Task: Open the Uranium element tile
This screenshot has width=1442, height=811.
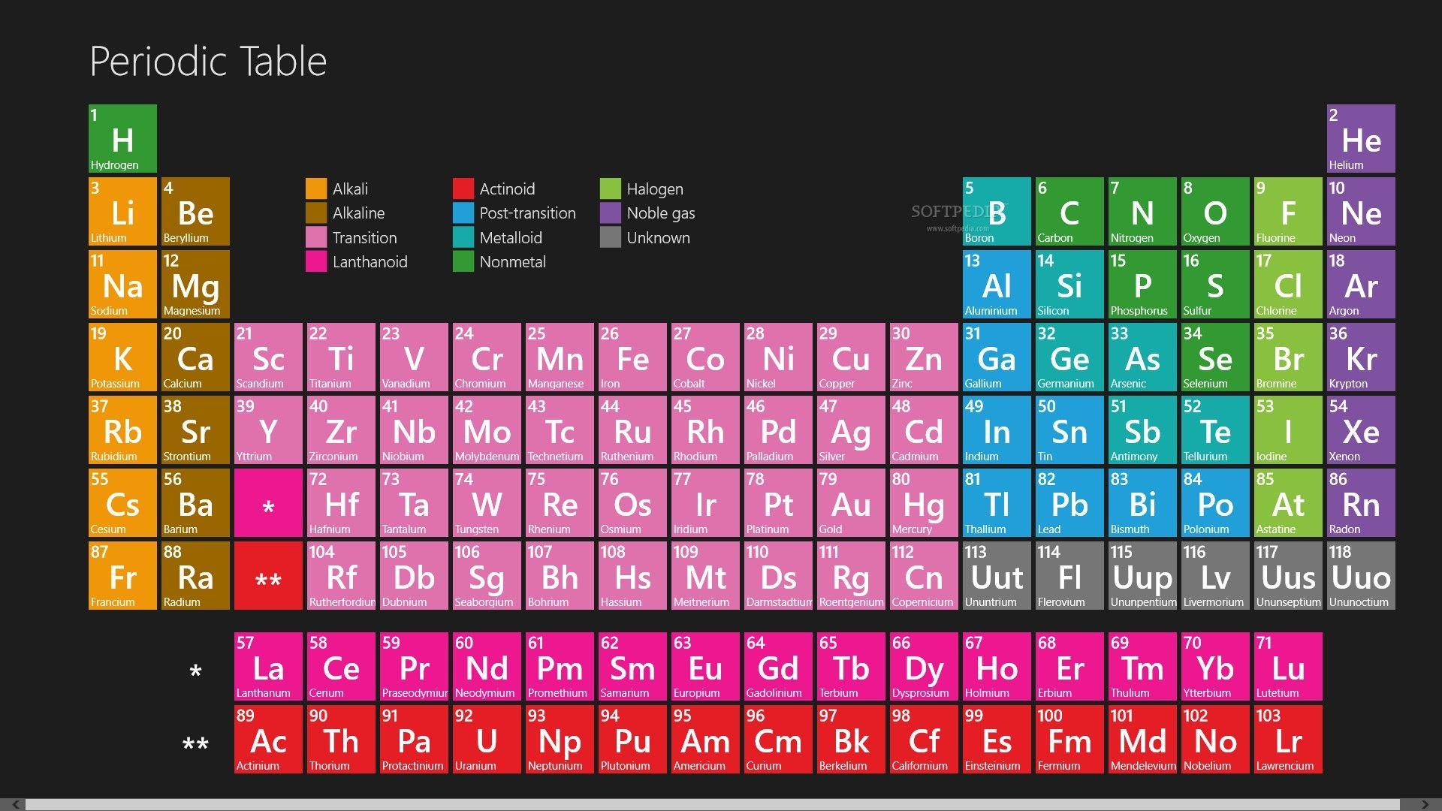Action: pyautogui.click(x=487, y=739)
